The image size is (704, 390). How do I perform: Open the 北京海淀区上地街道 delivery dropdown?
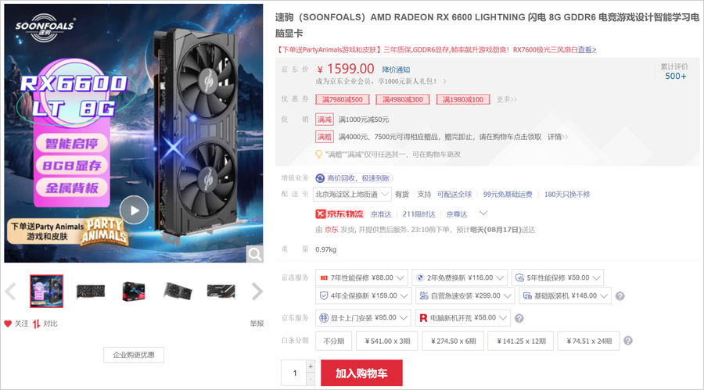(x=353, y=195)
